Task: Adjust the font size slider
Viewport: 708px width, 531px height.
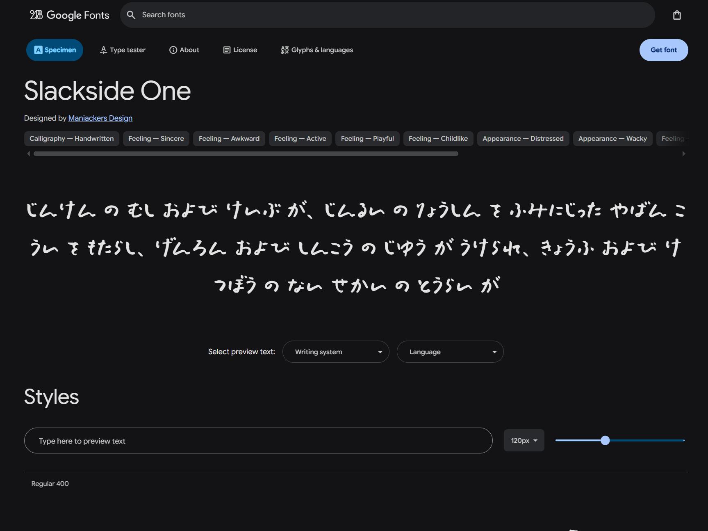Action: [x=606, y=440]
